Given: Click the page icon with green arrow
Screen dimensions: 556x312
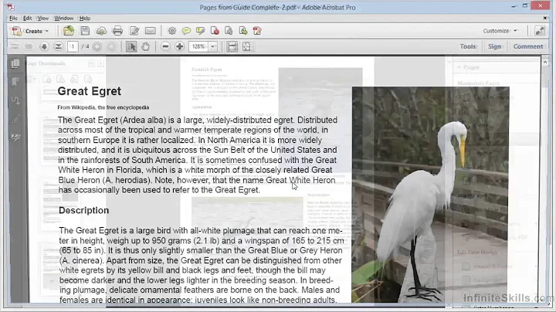Looking at the screenshot, I should tap(243, 31).
